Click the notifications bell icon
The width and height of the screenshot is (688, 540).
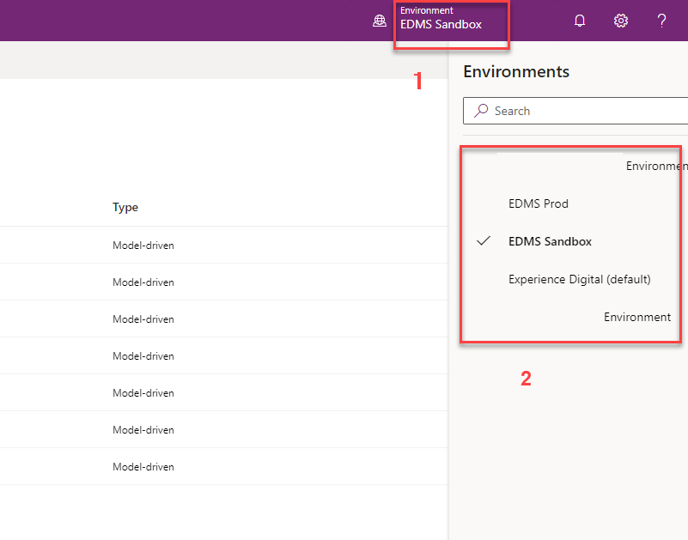pyautogui.click(x=580, y=21)
